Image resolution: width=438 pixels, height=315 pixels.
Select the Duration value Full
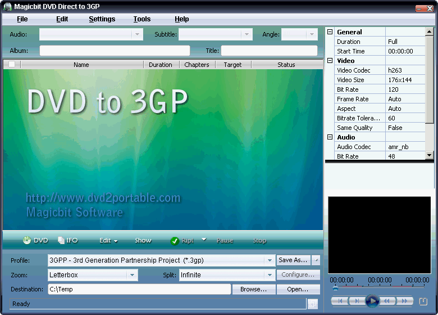[x=405, y=42]
